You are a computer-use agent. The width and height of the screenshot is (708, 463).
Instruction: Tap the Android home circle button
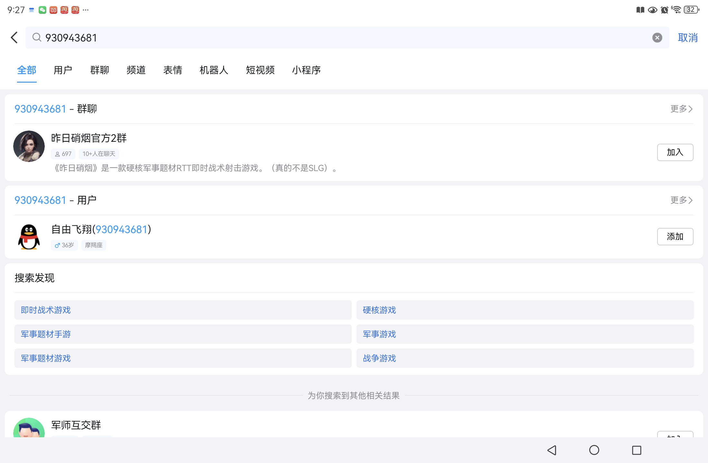(x=594, y=450)
